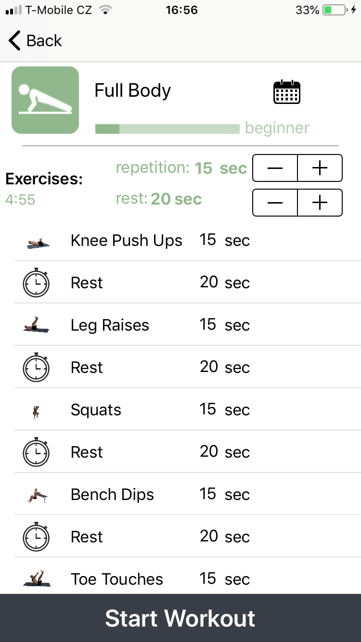Increase rest time with plus button
Screen dimensions: 361x642
click(320, 203)
